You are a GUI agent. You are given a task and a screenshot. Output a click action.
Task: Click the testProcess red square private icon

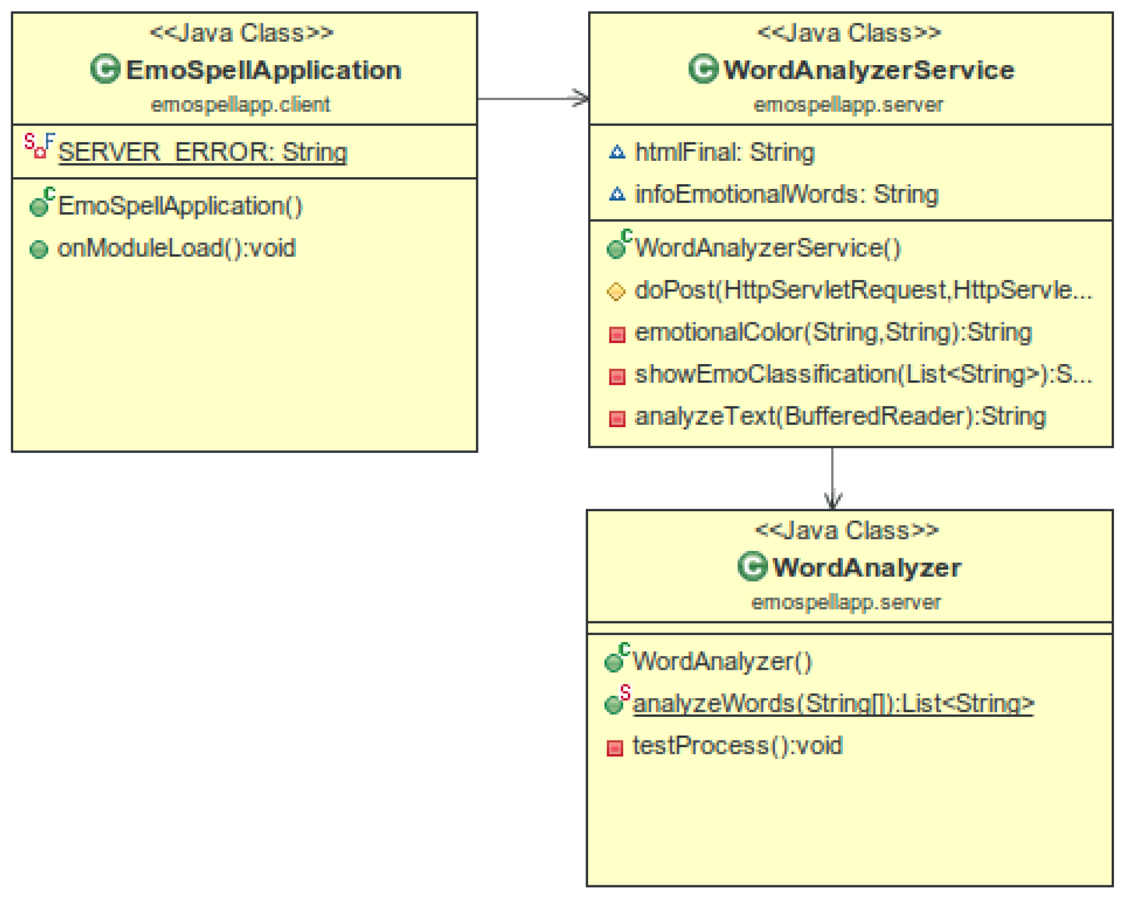[614, 748]
